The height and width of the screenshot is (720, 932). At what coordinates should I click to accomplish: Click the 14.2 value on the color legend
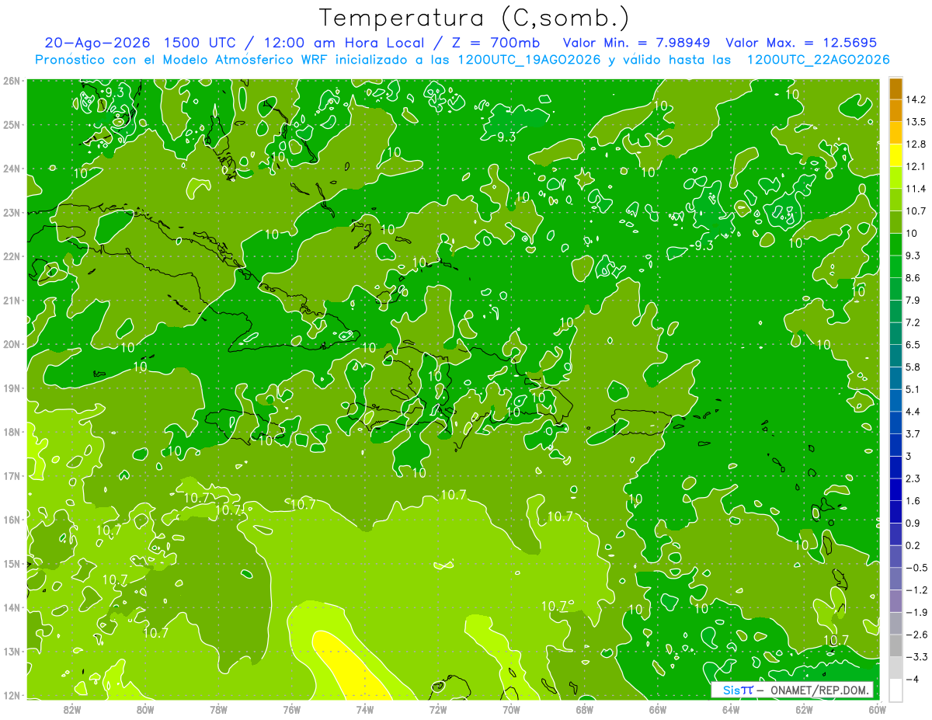916,99
